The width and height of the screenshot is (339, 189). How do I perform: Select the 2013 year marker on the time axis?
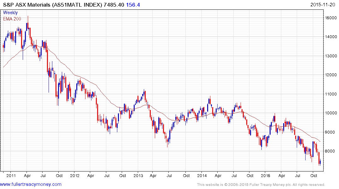pos(138,175)
